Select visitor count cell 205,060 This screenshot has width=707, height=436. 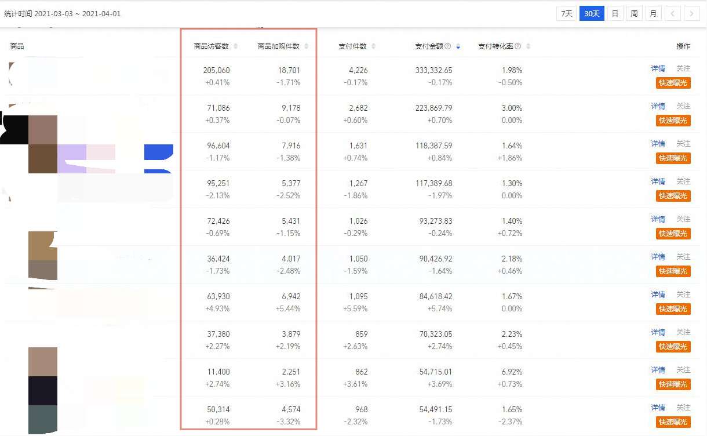(217, 70)
